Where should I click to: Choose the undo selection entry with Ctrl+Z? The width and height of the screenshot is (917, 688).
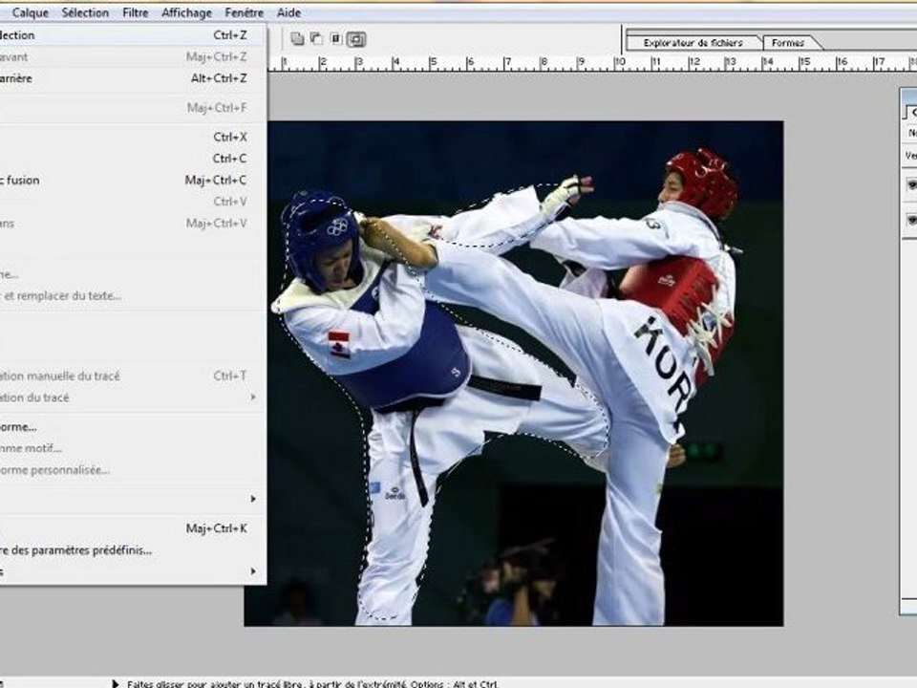[132, 35]
